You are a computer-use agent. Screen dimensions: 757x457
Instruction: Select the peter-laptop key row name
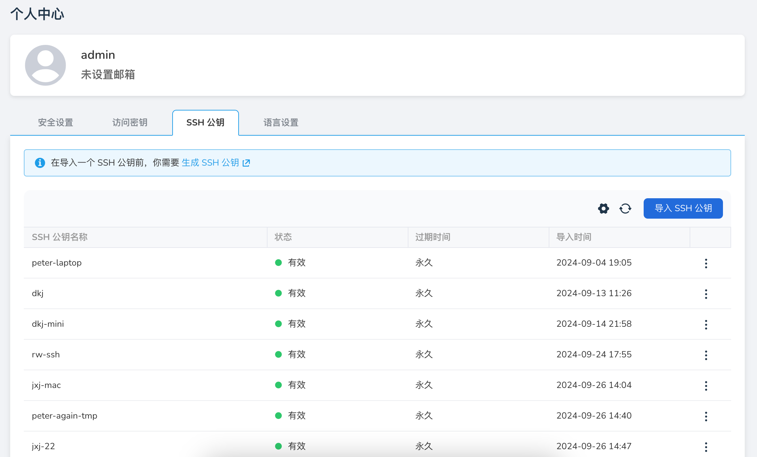click(x=57, y=263)
